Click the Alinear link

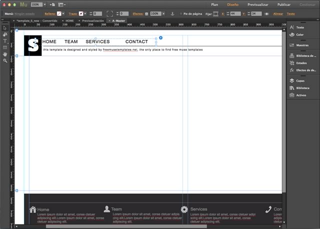(x=278, y=14)
